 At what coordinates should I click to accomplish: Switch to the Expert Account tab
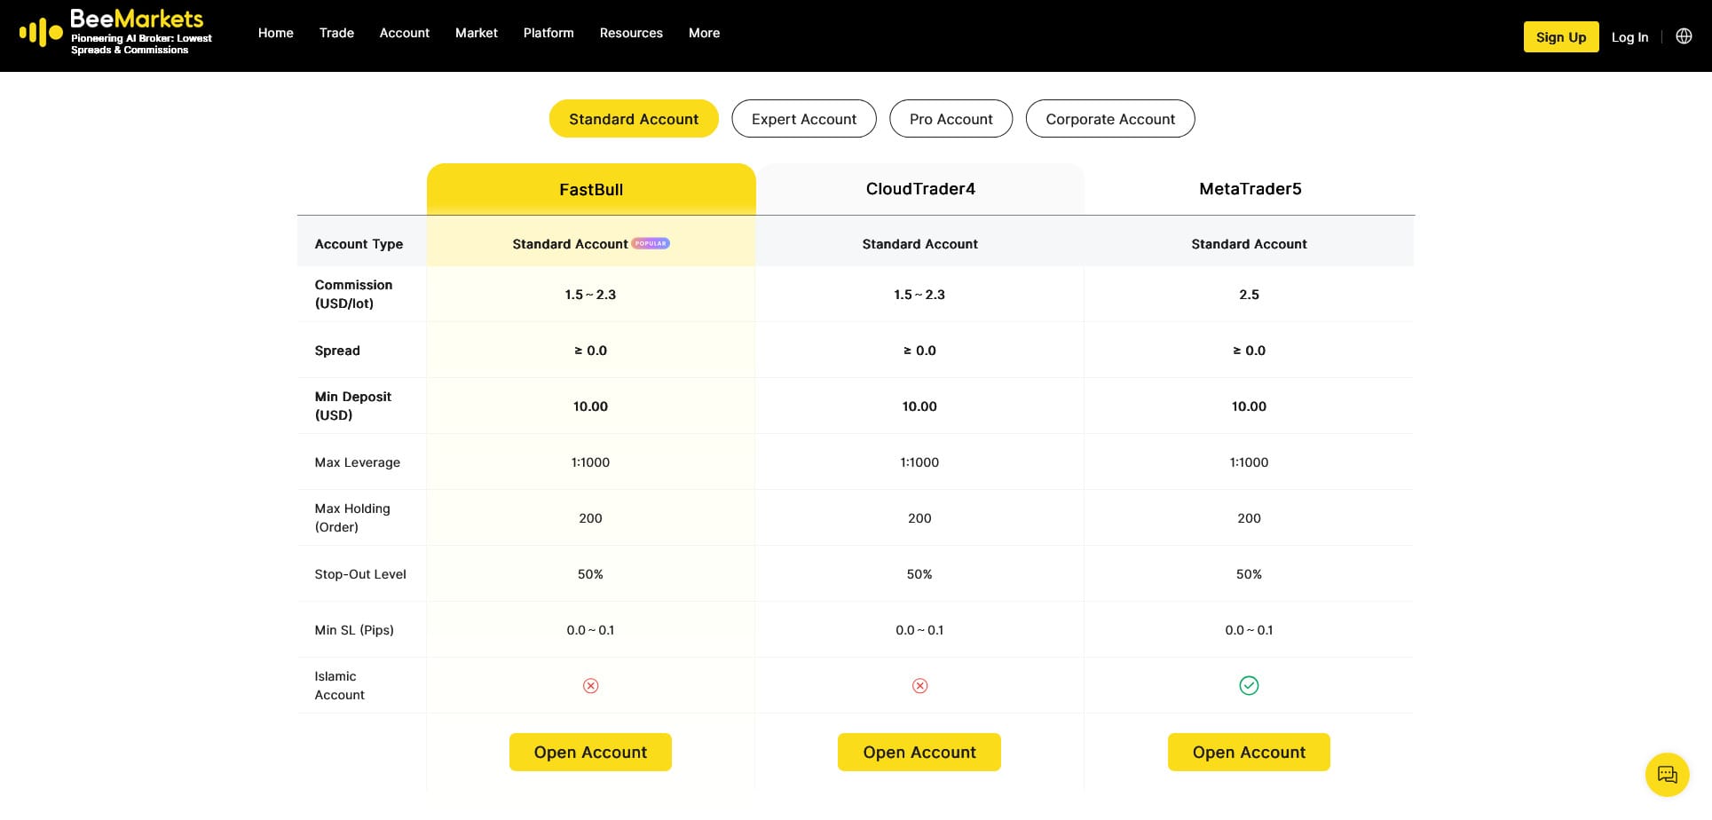pyautogui.click(x=804, y=119)
